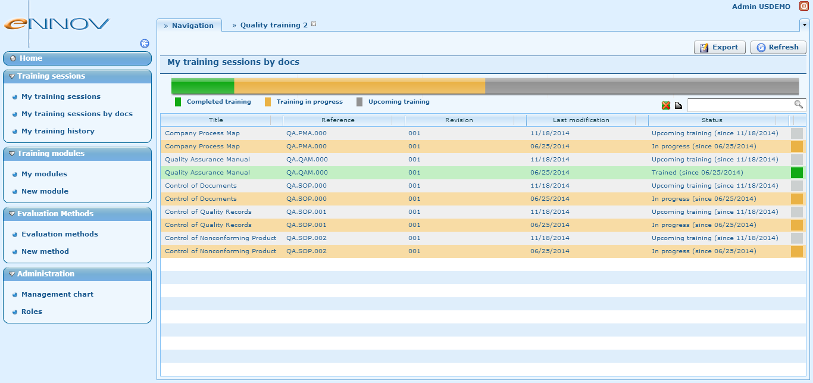
Task: Open Quality Assurance Manual trained row title
Action: click(x=207, y=173)
